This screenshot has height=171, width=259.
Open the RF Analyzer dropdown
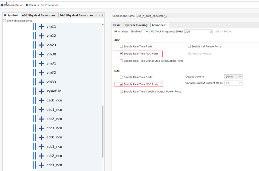click(147, 31)
